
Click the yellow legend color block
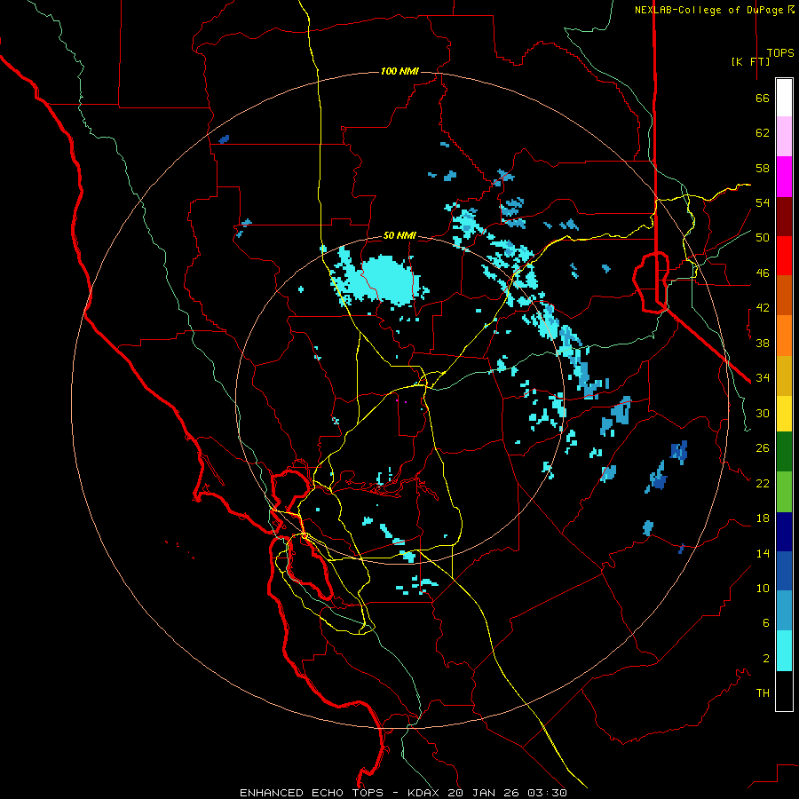[784, 414]
